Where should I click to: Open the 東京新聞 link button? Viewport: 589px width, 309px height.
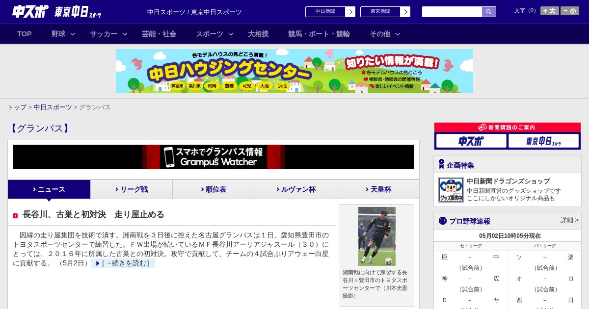point(380,12)
